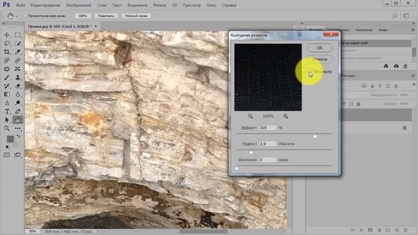The image size is (418, 235).
Task: Toggle lock-all padlock in the Layers lock row
Action: coord(359,104)
